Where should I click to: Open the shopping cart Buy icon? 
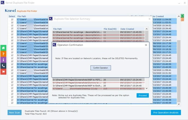coord(3,72)
